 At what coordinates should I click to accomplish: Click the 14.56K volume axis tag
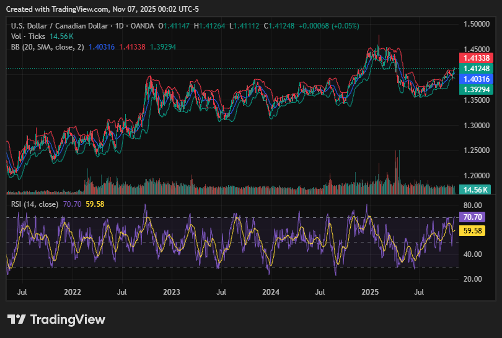(478, 189)
